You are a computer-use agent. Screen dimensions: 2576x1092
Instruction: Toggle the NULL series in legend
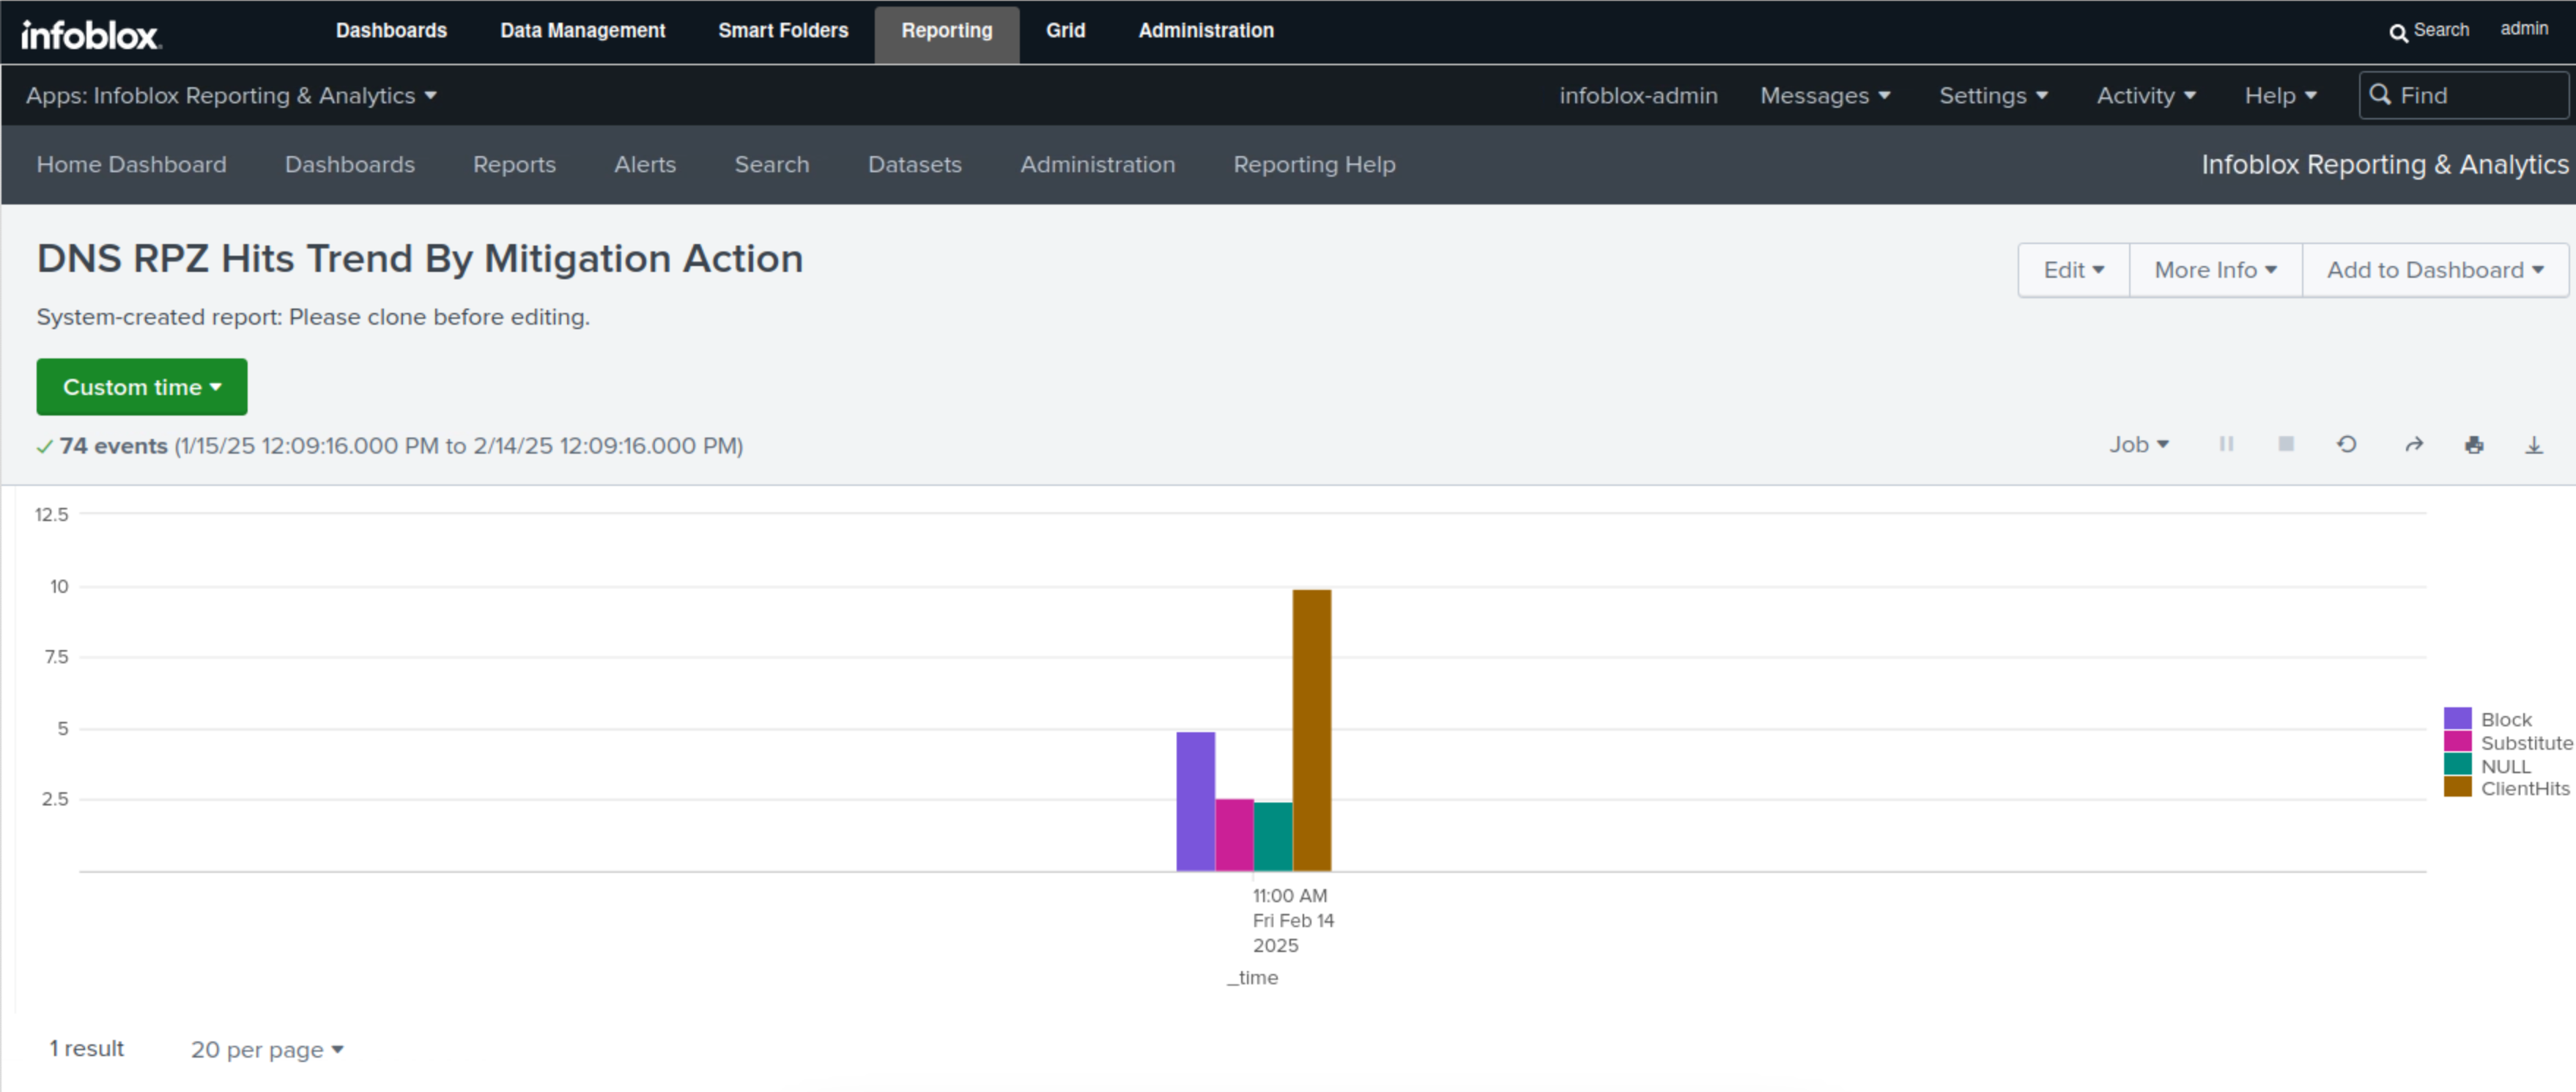[x=2504, y=766]
